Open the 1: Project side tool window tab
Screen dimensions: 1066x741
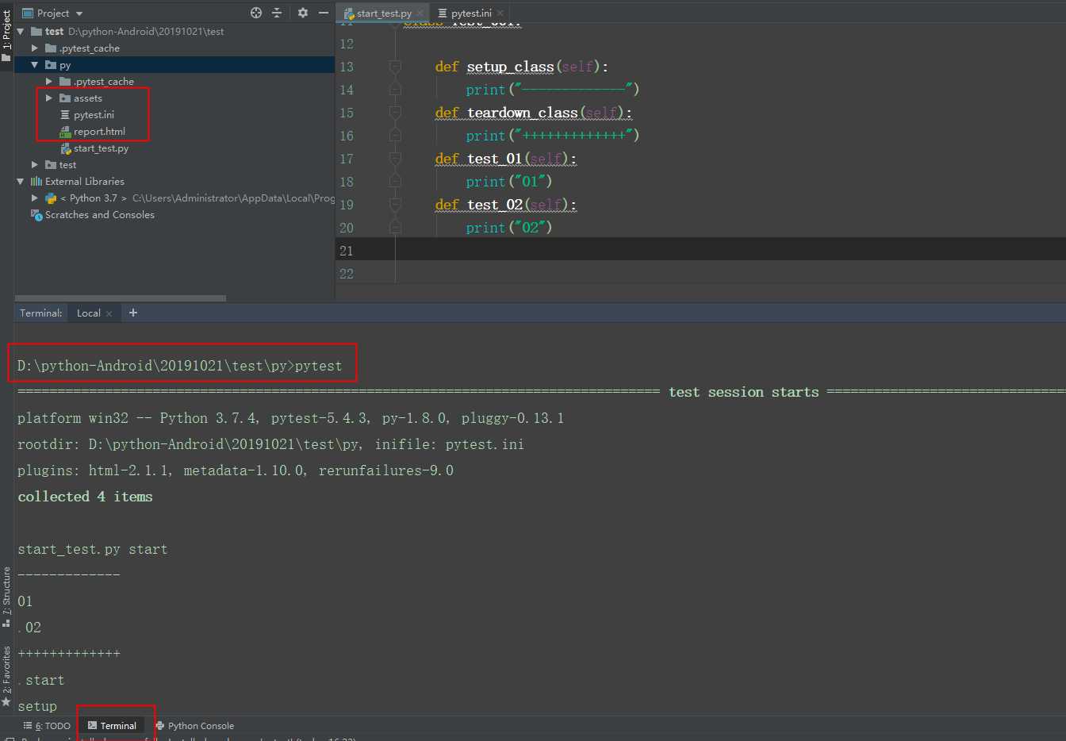(6, 34)
